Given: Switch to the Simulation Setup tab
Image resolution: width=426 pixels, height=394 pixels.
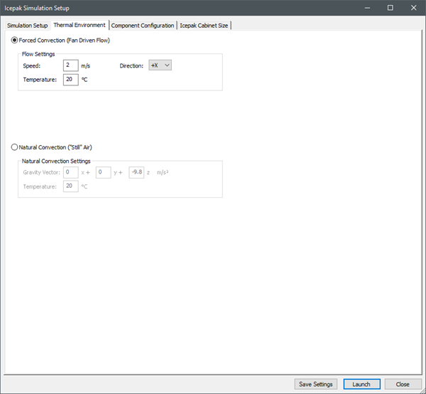Looking at the screenshot, I should [27, 26].
